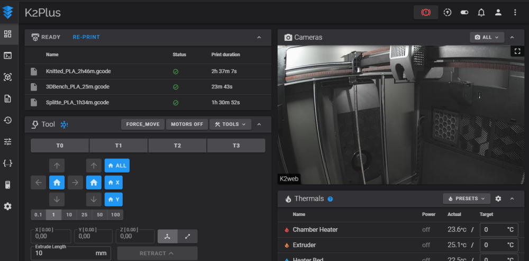Open the sidebar Settings gear
This screenshot has width=529, height=261.
[7, 206]
